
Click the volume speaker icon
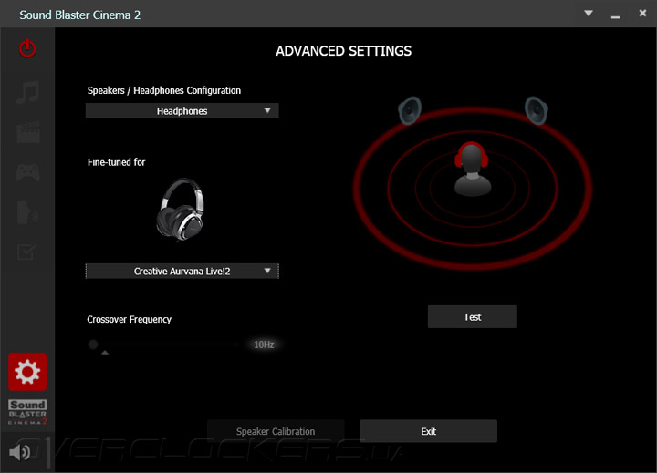20,452
